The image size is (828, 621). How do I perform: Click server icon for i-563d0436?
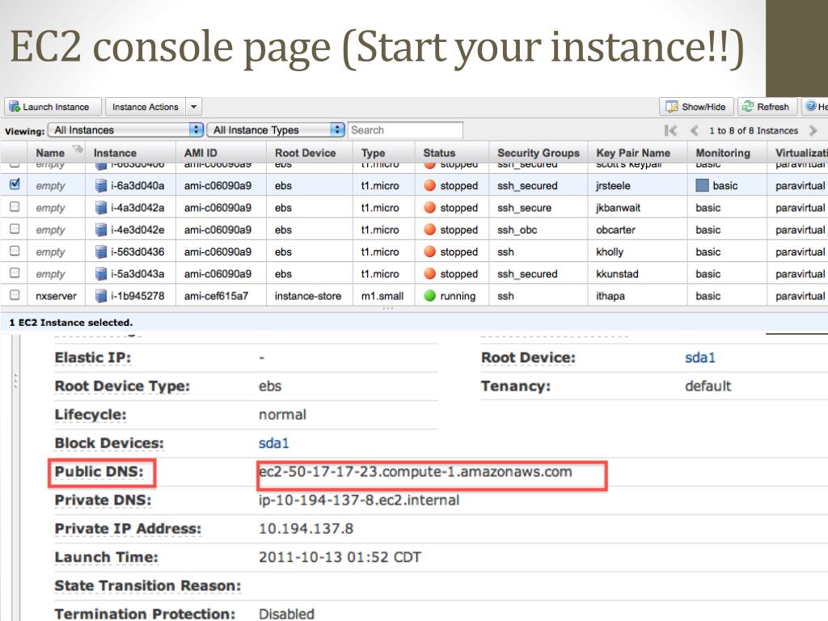[x=101, y=252]
